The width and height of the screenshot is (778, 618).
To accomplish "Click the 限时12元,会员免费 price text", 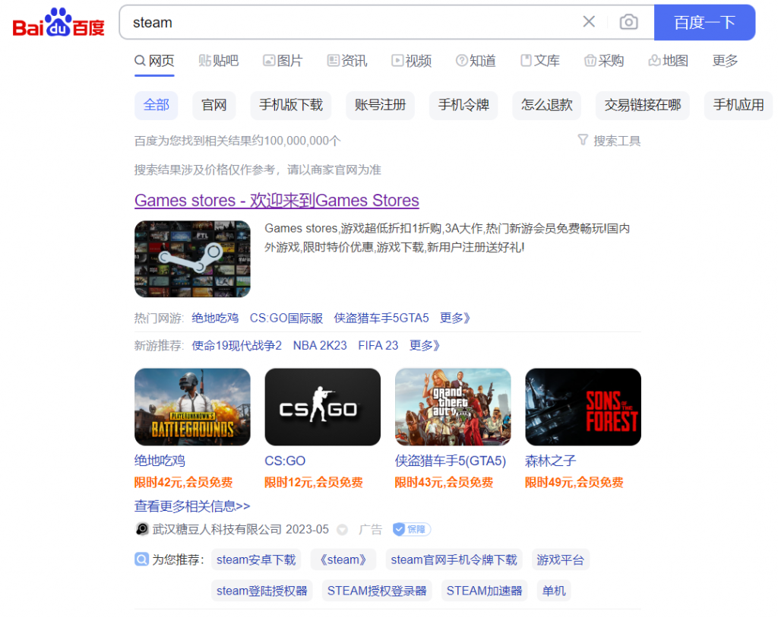I will [x=314, y=483].
